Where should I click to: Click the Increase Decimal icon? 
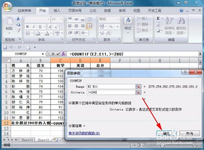[102, 33]
